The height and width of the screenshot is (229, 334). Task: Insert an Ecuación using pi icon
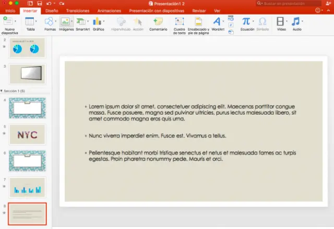click(x=246, y=22)
